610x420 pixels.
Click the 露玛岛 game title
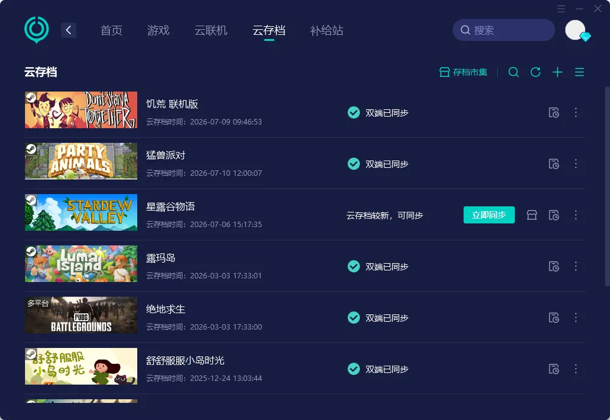pyautogui.click(x=160, y=258)
